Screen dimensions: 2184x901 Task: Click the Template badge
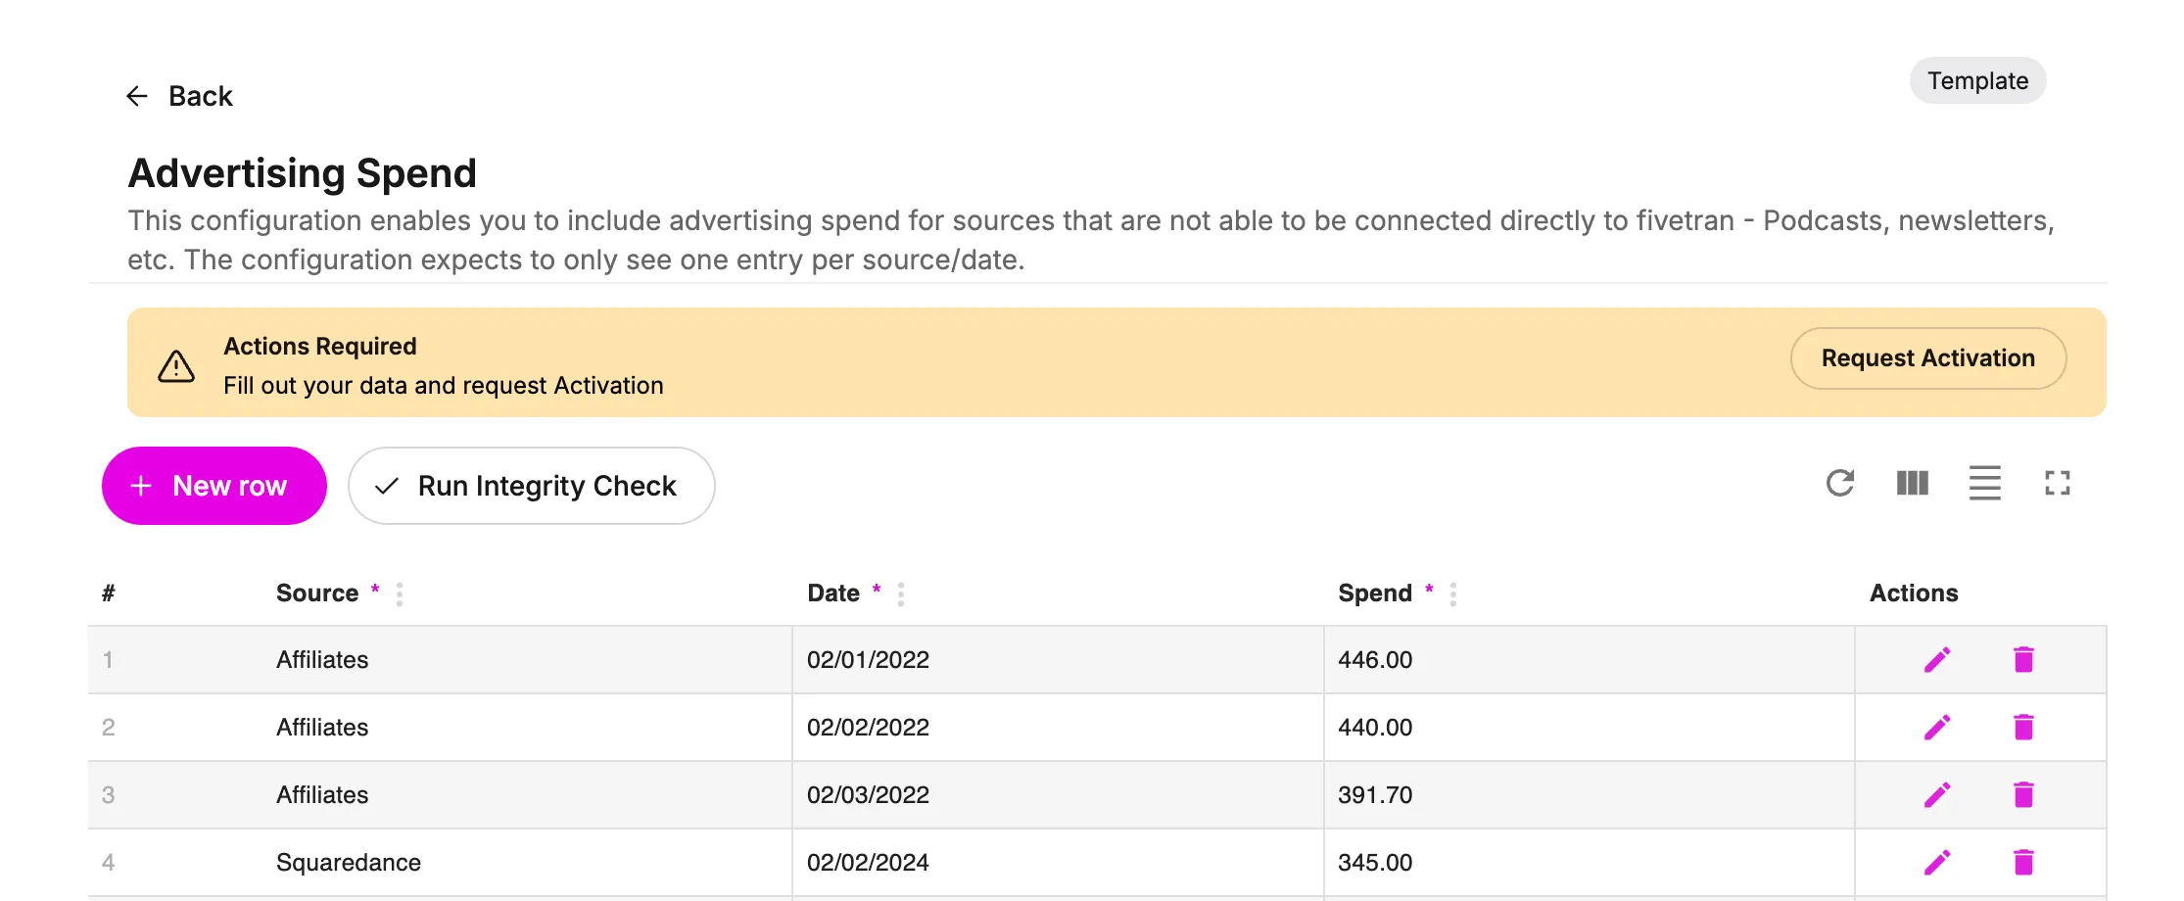point(1977,80)
